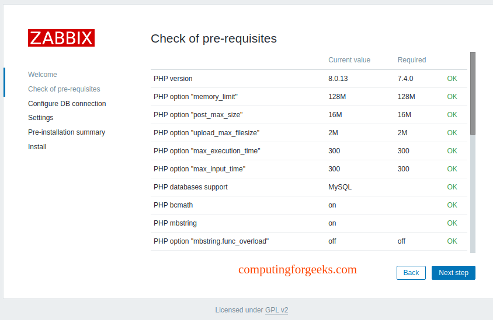This screenshot has height=320, width=493.
Task: Open the GPL v2 license link
Action: click(277, 310)
